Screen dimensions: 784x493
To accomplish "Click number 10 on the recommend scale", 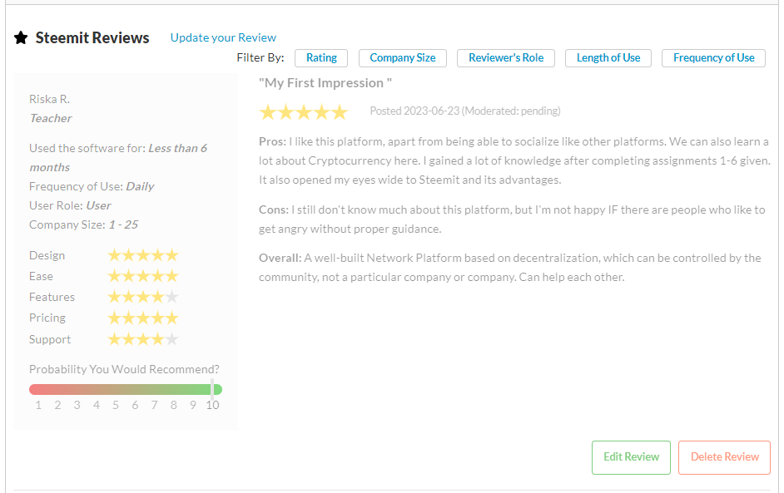I will 212,405.
